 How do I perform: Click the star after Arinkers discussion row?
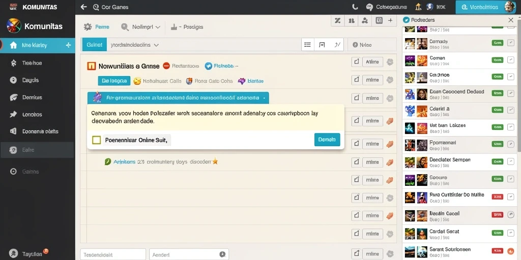pos(215,161)
